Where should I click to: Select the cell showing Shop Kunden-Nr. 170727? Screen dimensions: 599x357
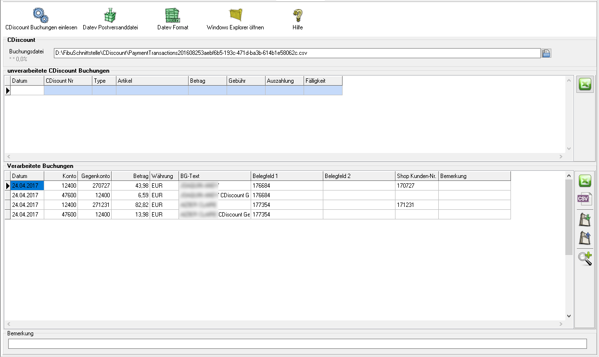(416, 186)
